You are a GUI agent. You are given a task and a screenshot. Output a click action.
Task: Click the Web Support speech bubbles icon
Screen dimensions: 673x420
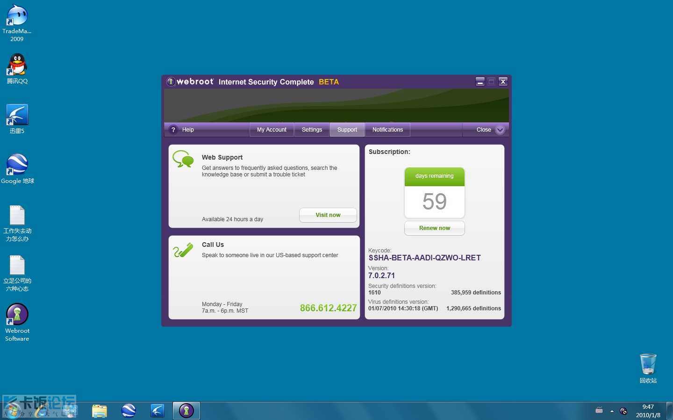(183, 159)
